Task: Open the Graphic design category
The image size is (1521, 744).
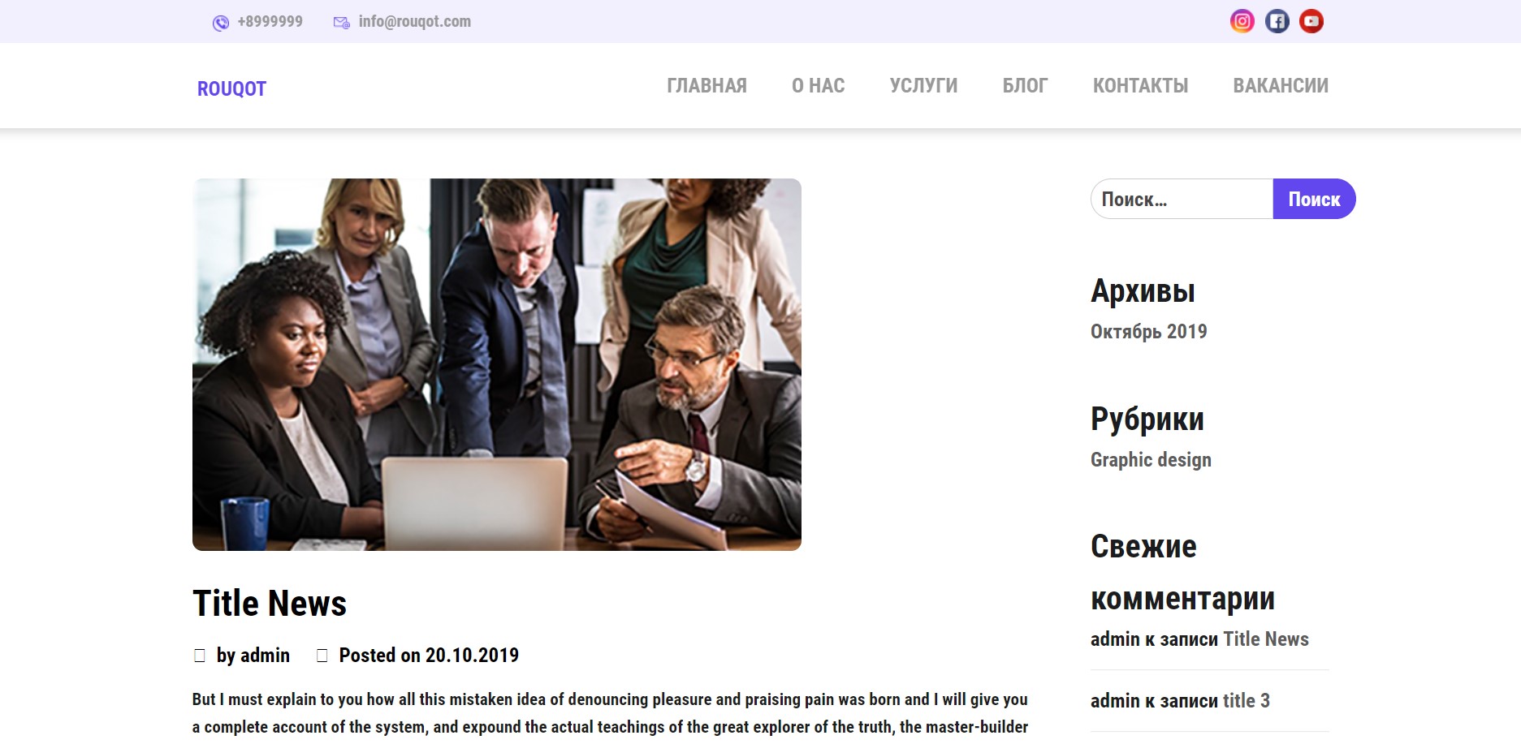Action: tap(1151, 460)
